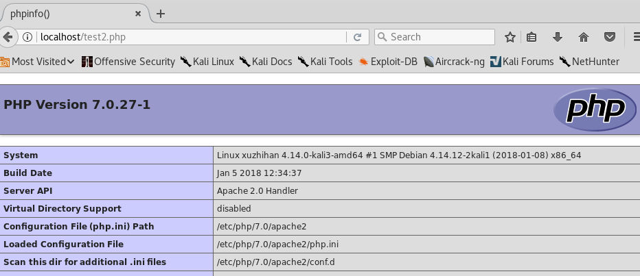
Task: Click the Linux xuzhihan 4.14.0-kali3-amd64 value
Action: coord(399,155)
